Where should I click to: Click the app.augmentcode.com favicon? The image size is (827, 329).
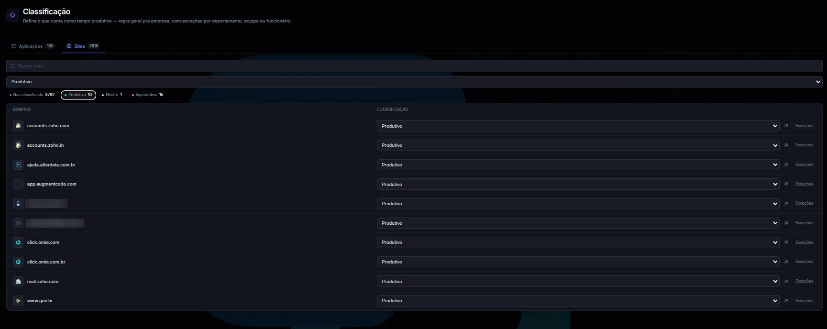[x=18, y=184]
